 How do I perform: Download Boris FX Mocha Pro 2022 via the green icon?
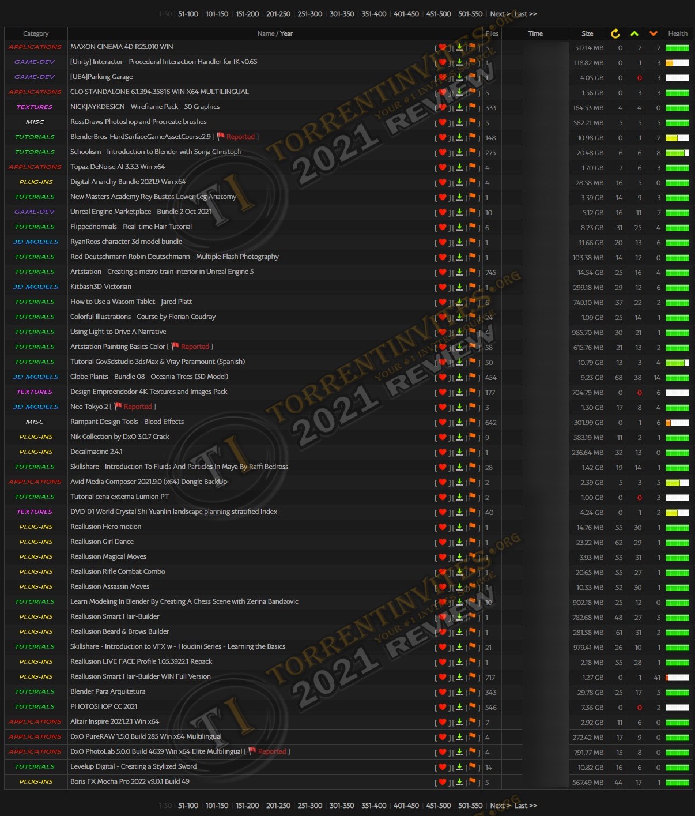[x=459, y=782]
